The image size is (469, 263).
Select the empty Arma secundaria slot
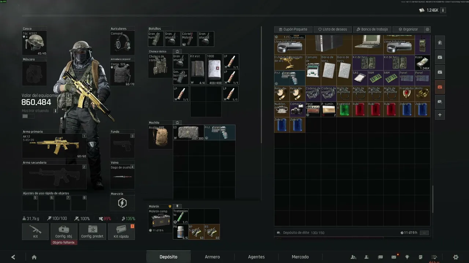click(55, 177)
